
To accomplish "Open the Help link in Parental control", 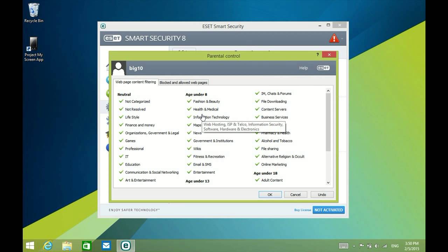I will [303, 68].
